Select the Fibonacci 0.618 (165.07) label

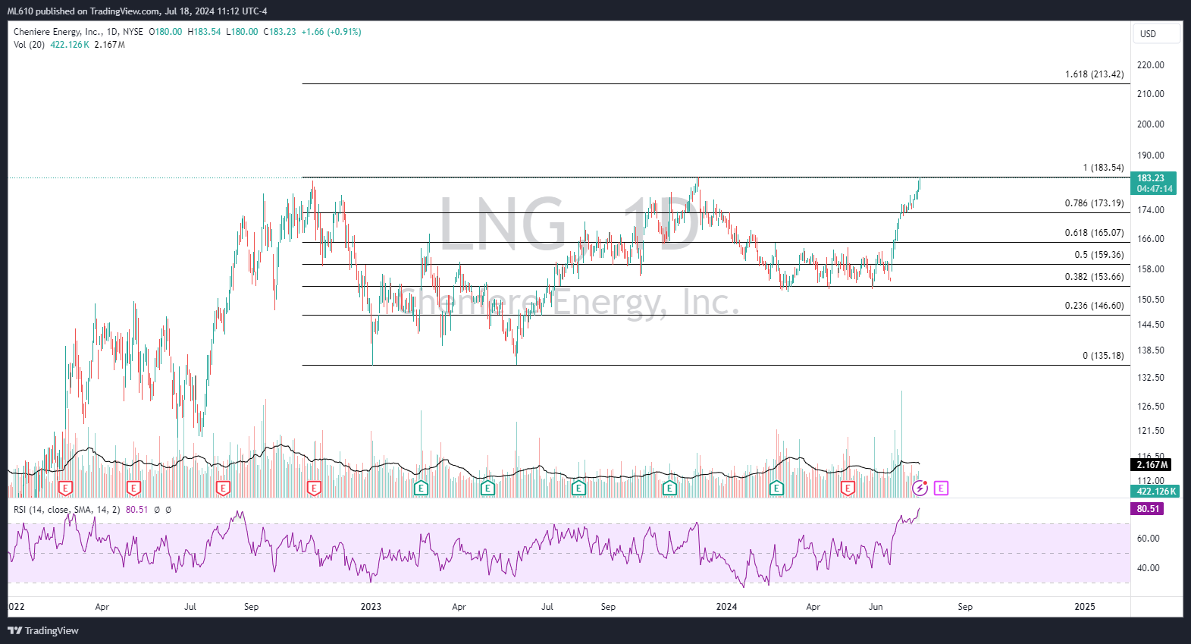1094,233
